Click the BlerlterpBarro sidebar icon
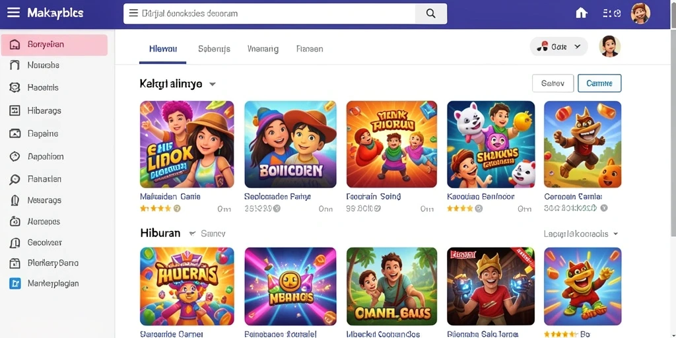This screenshot has width=676, height=338. tap(15, 263)
